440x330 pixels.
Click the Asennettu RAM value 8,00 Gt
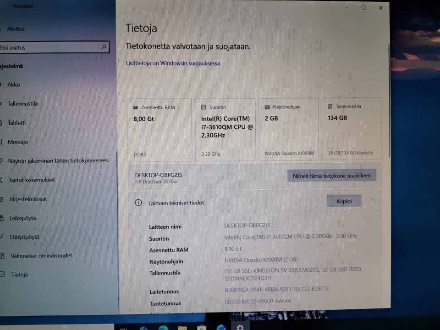(x=233, y=249)
